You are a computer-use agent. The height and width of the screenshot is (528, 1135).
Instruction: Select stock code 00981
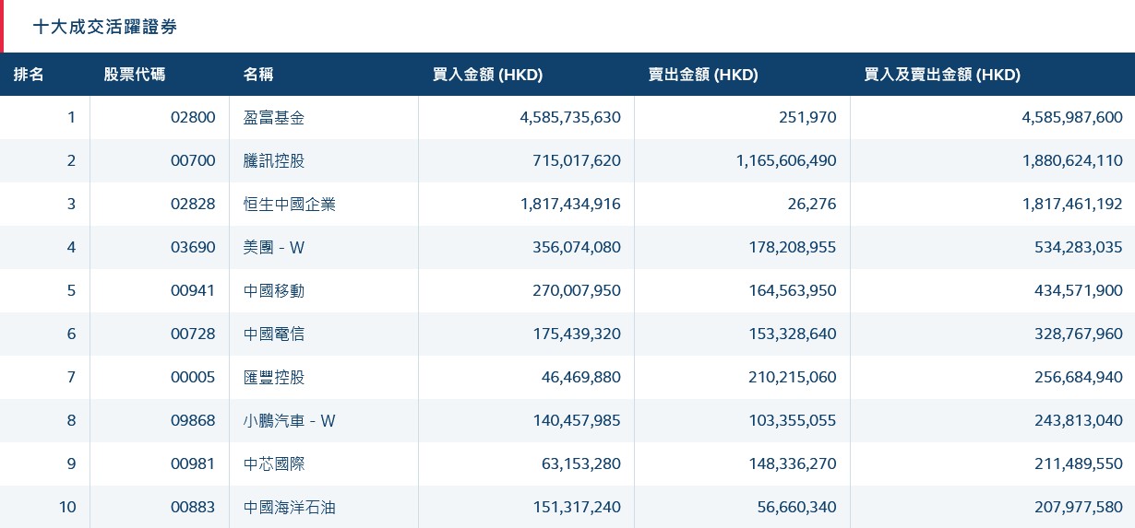(x=193, y=463)
